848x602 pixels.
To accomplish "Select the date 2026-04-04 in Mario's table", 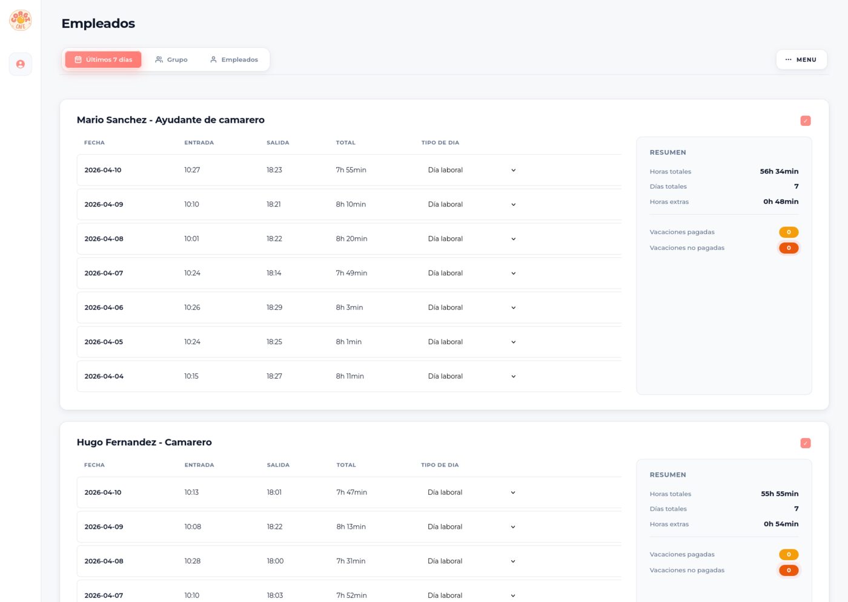I will click(104, 376).
